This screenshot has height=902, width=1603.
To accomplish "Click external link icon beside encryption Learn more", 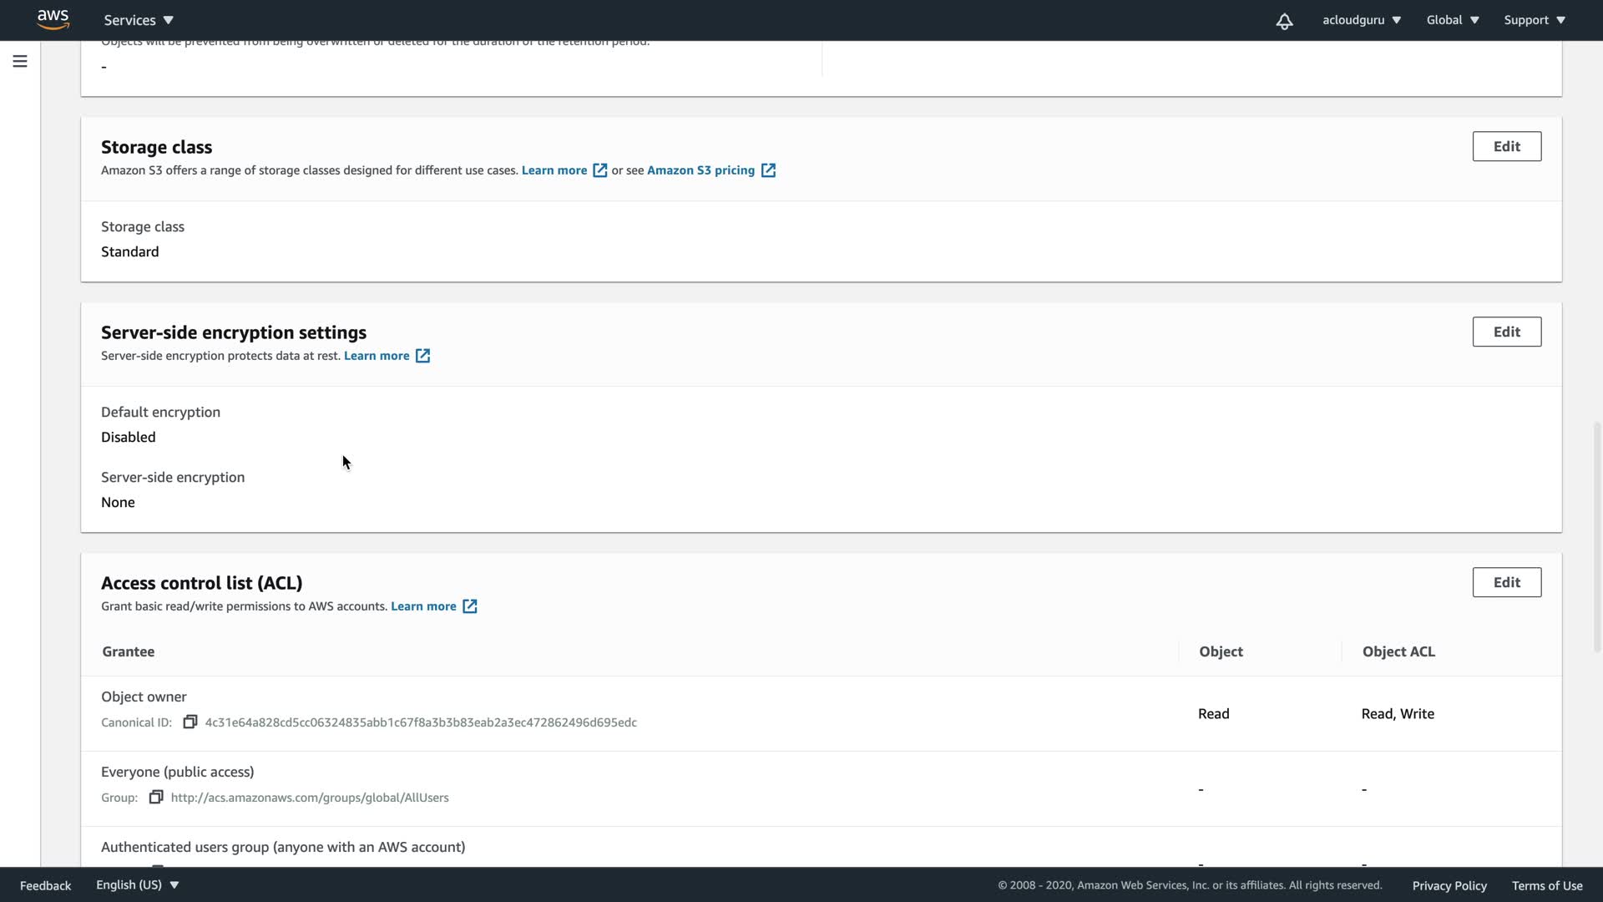I will [x=423, y=356].
